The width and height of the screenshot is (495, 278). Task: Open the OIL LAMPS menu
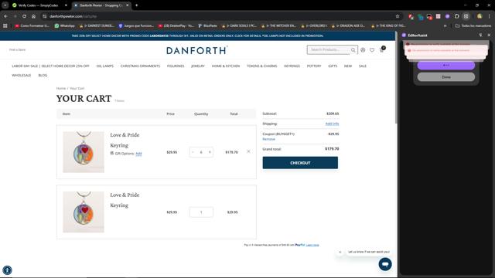pyautogui.click(x=105, y=66)
